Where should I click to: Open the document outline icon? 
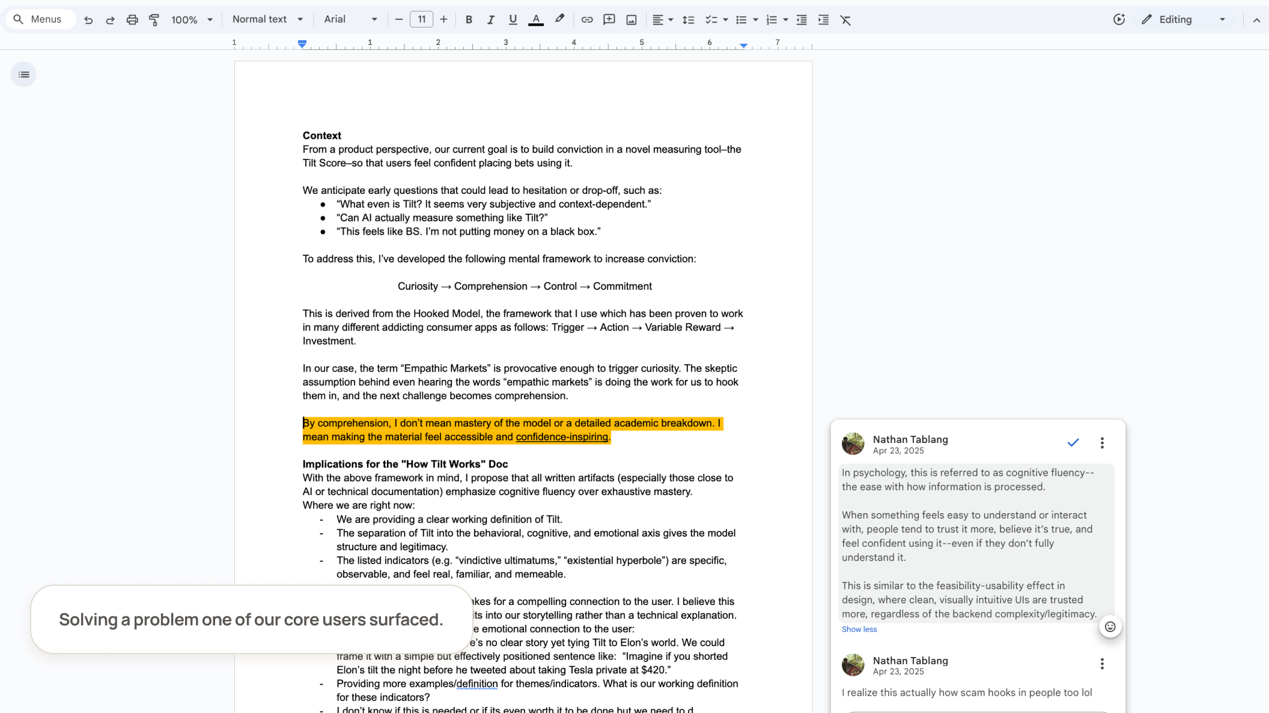coord(23,74)
